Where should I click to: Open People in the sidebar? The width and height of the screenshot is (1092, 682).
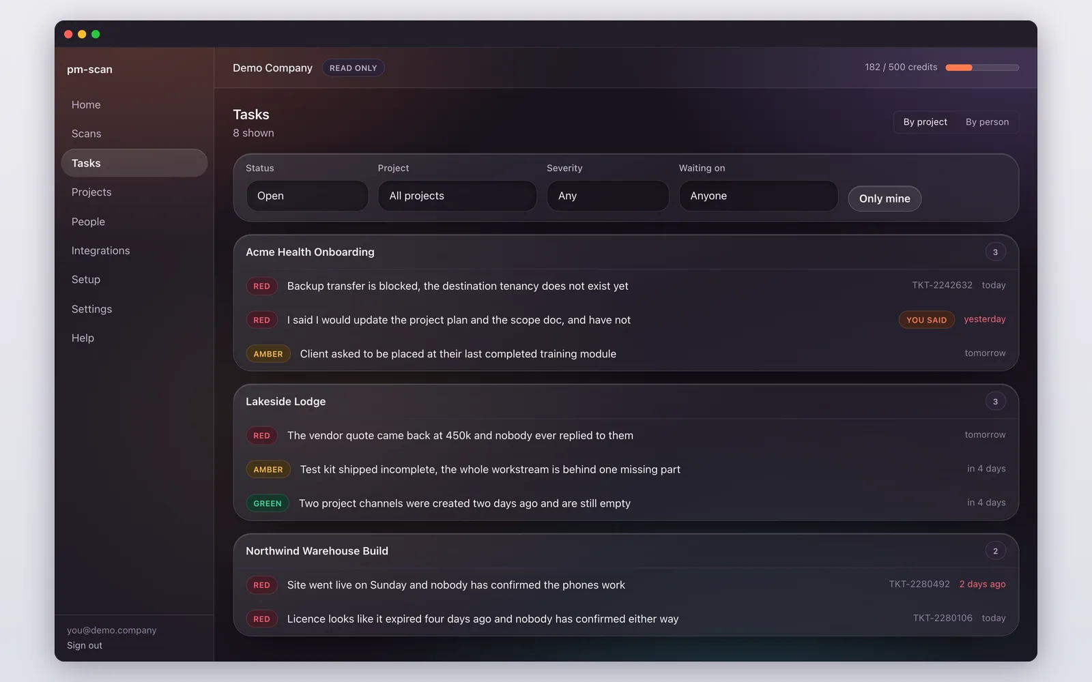(134, 222)
